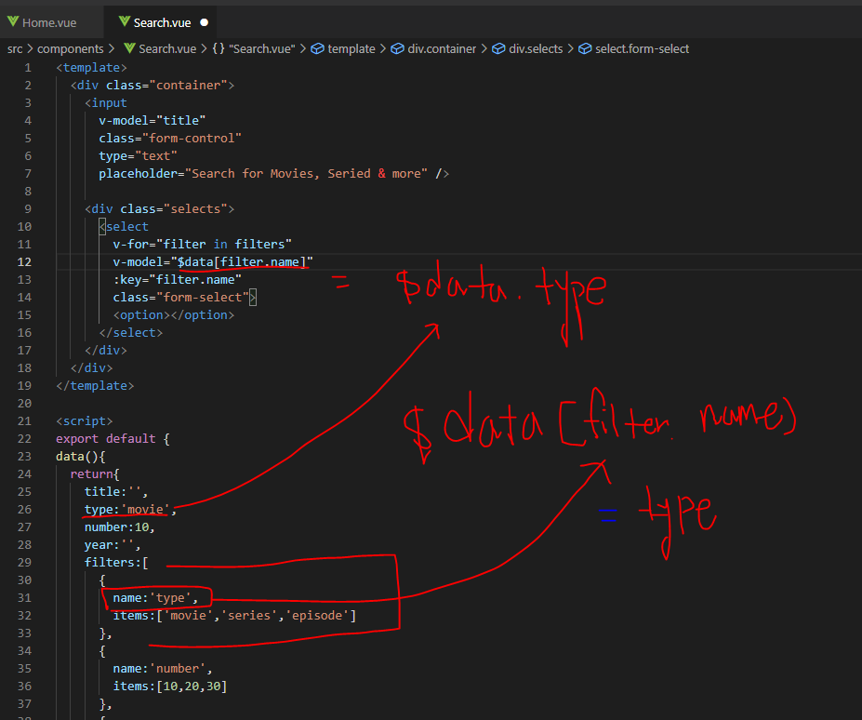
Task: Click the div class="container" line
Action: pyautogui.click(x=153, y=86)
